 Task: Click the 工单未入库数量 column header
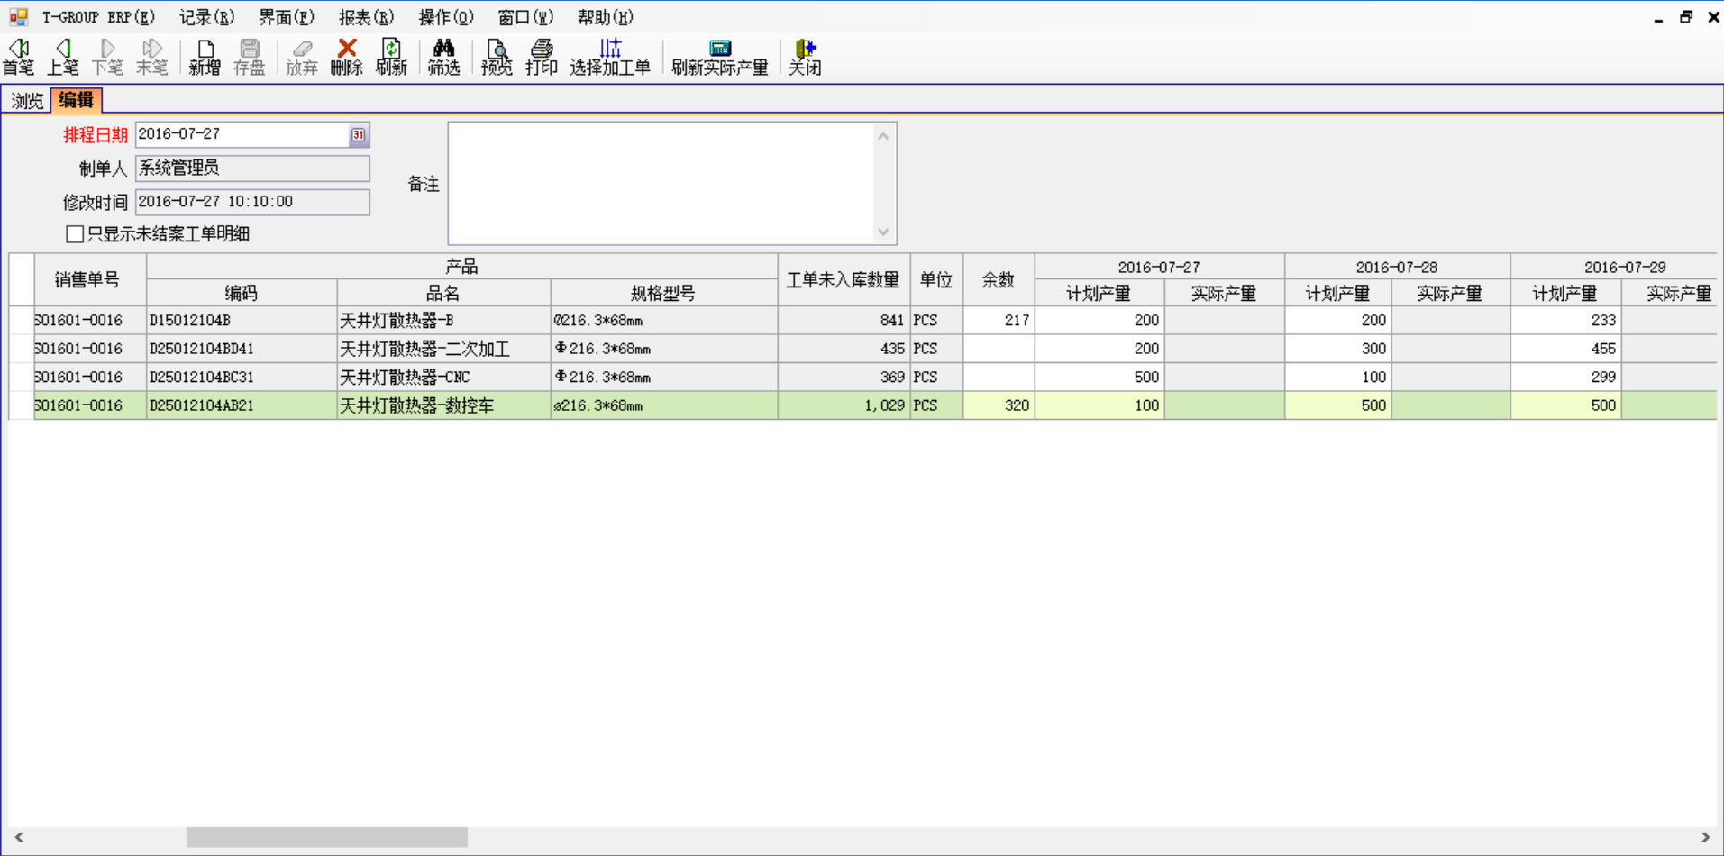click(844, 280)
